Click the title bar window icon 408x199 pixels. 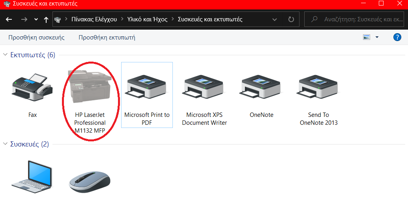tap(7, 4)
